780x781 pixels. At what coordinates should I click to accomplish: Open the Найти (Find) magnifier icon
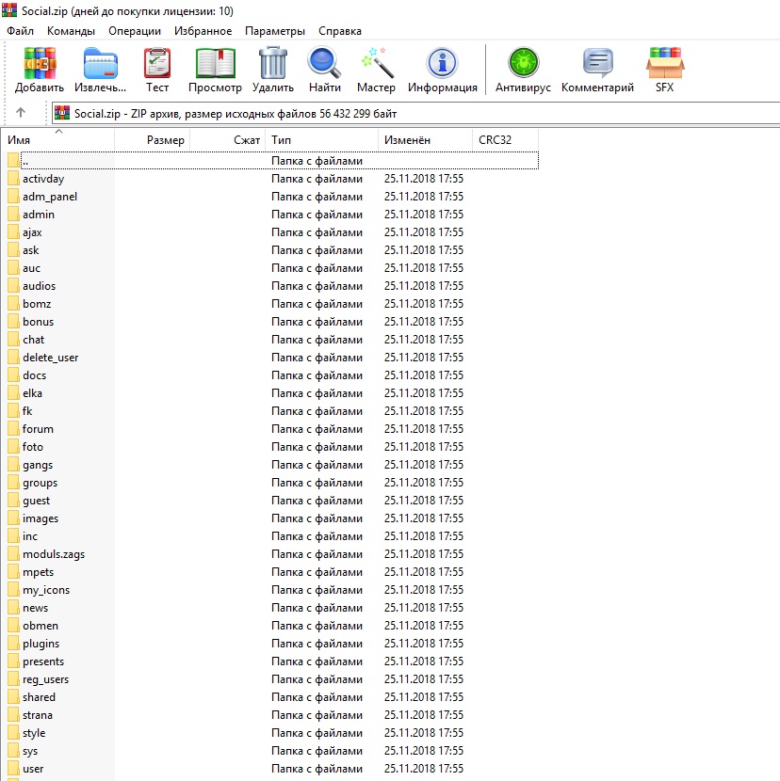click(324, 64)
